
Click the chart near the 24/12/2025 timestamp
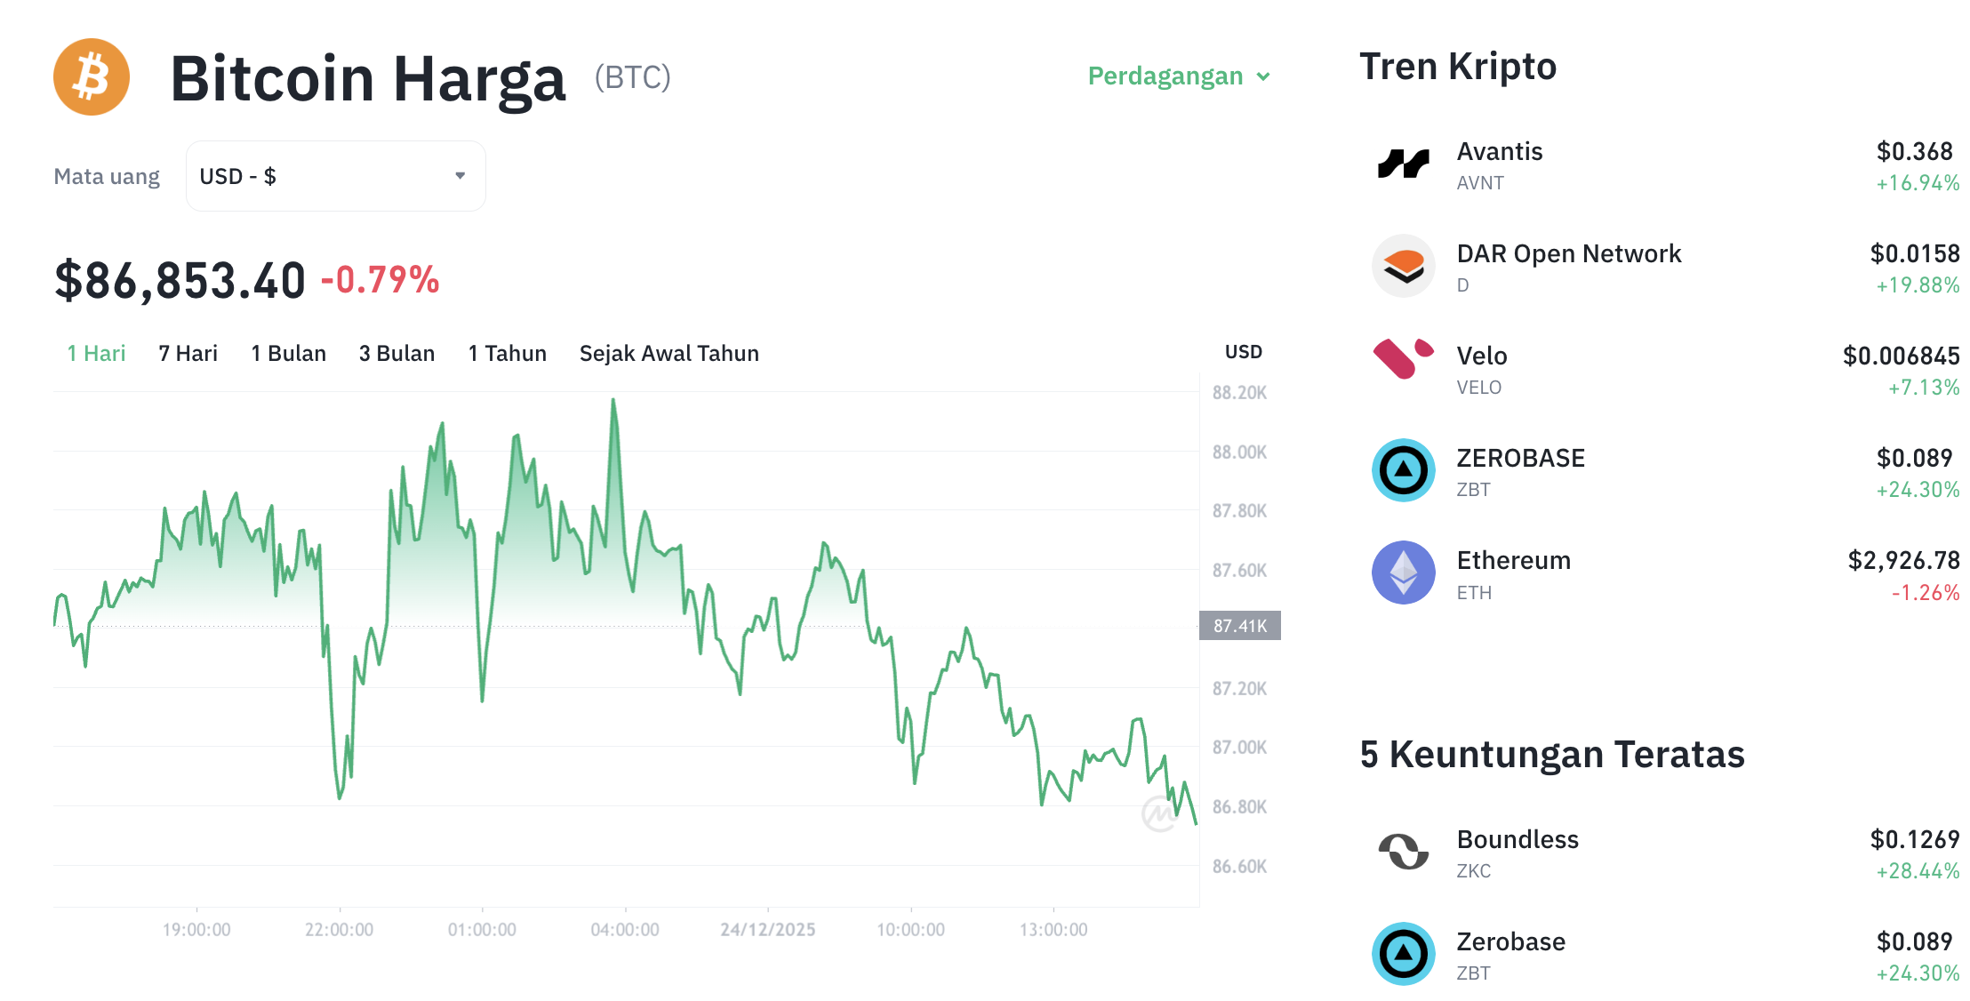pyautogui.click(x=768, y=928)
